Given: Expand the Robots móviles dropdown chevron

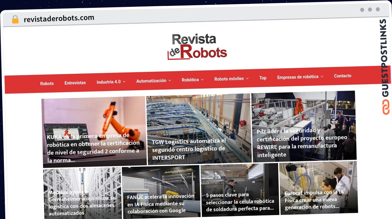Looking at the screenshot, I should pyautogui.click(x=247, y=78).
